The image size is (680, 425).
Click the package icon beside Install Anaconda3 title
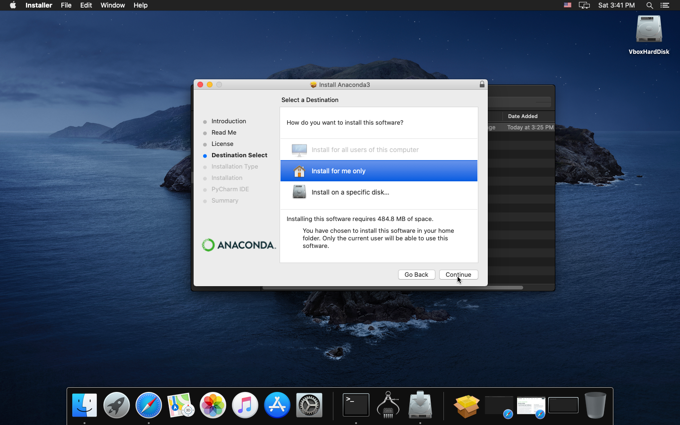313,85
